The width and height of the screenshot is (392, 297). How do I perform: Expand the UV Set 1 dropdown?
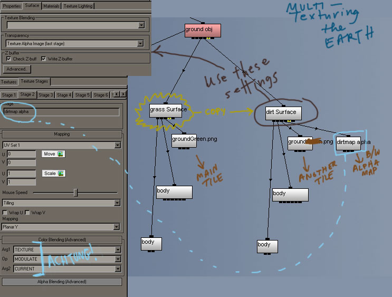(62, 145)
